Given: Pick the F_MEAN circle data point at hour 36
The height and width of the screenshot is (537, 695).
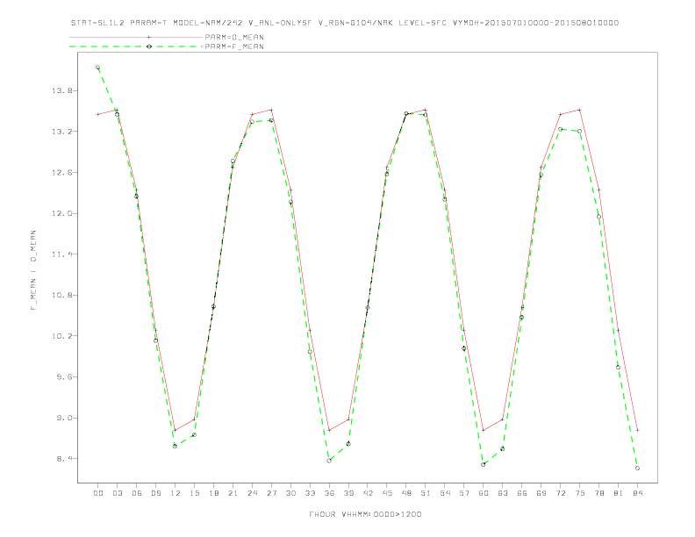Looking at the screenshot, I should [x=329, y=461].
